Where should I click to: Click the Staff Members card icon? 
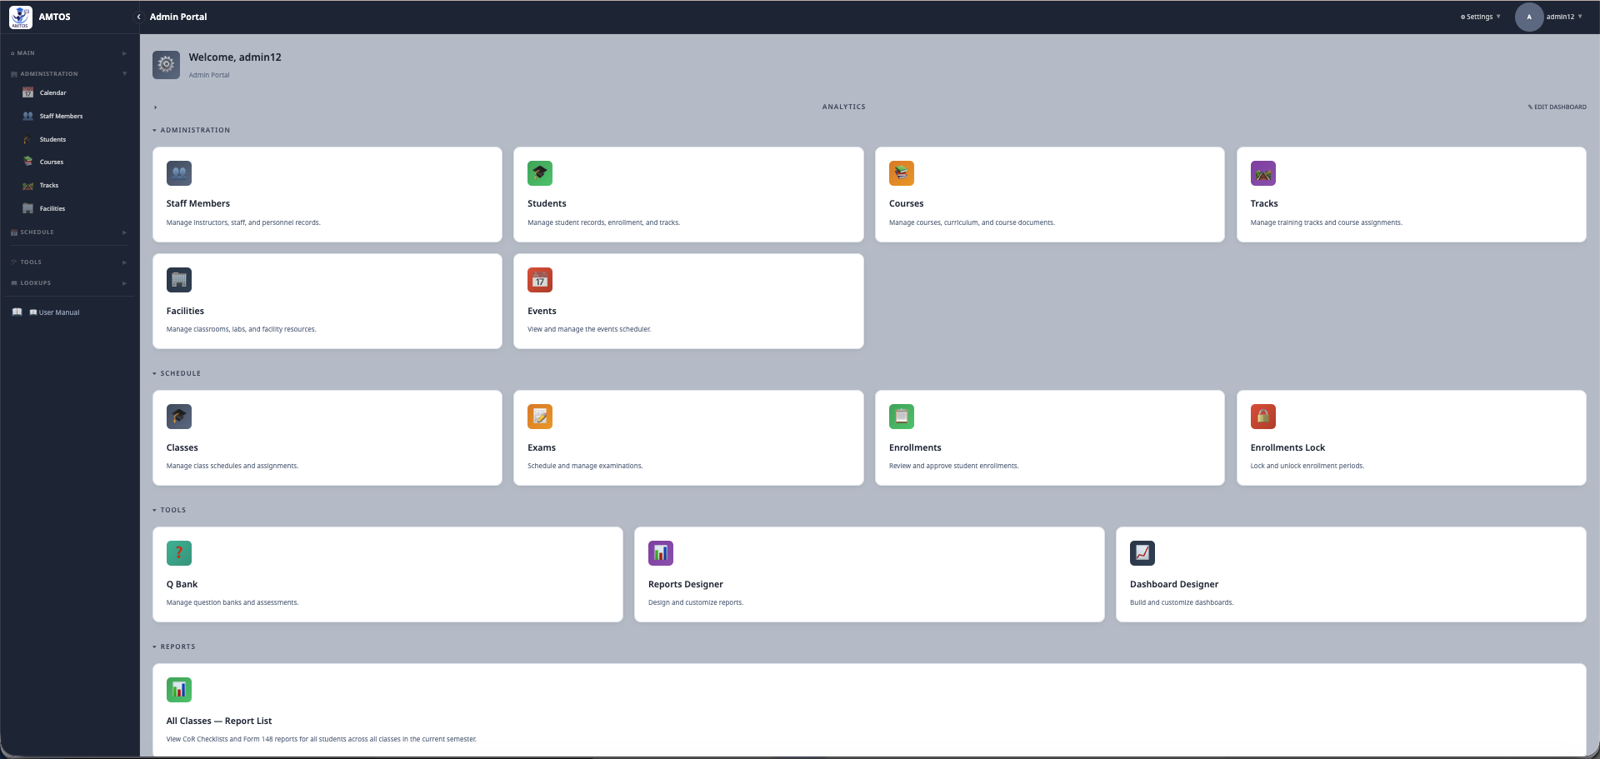click(179, 173)
